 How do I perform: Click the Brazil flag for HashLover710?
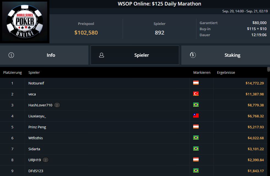click(x=196, y=105)
